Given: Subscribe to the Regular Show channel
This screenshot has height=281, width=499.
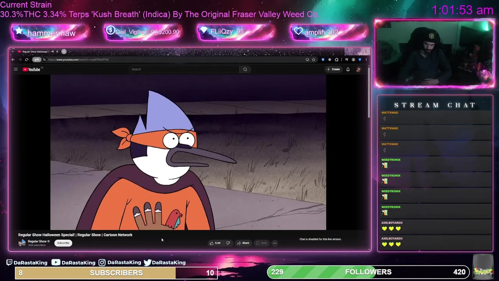Looking at the screenshot, I should [x=63, y=243].
